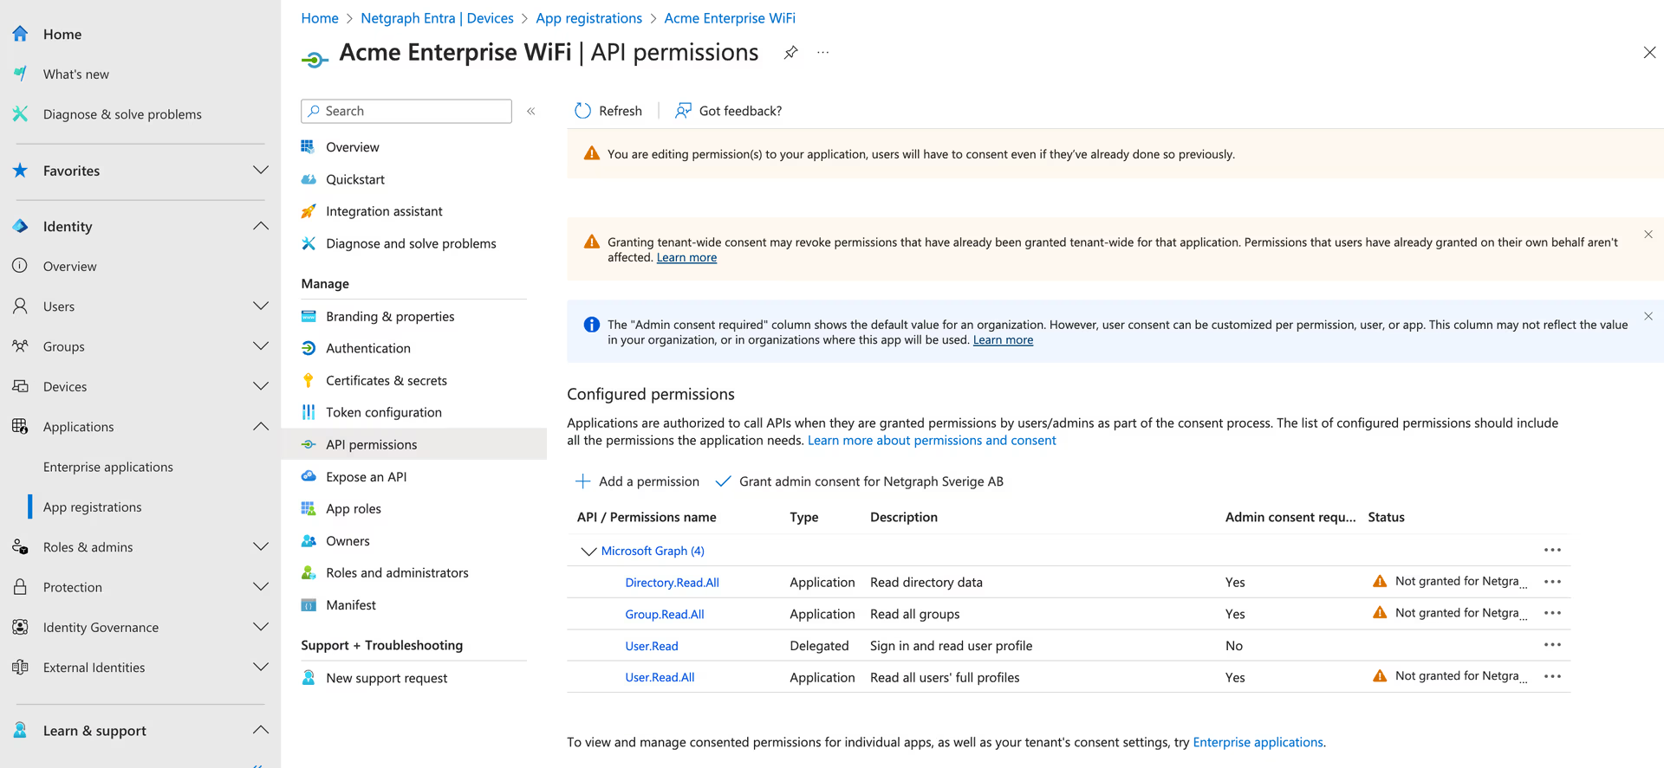Open Owners people icon
This screenshot has height=768, width=1664.
[309, 540]
